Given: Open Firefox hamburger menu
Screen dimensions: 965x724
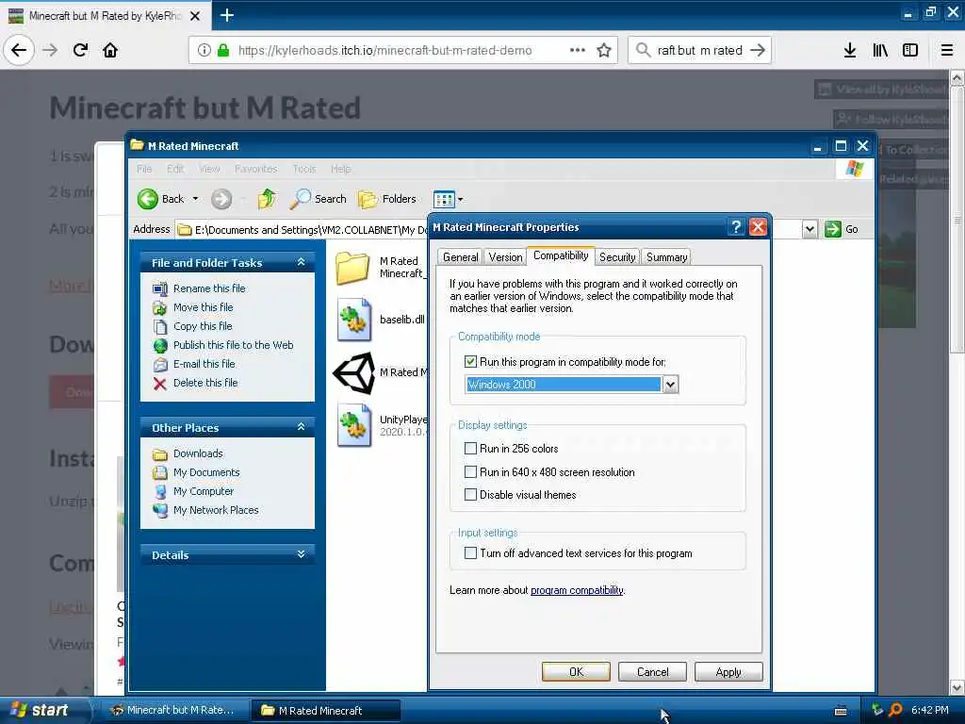Looking at the screenshot, I should pyautogui.click(x=947, y=50).
